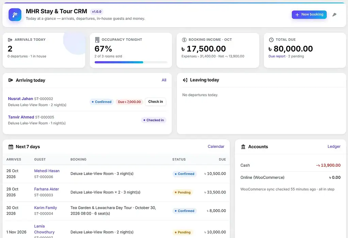Click the Occupancy Tonight building icon
The height and width of the screenshot is (238, 348).
pos(97,40)
